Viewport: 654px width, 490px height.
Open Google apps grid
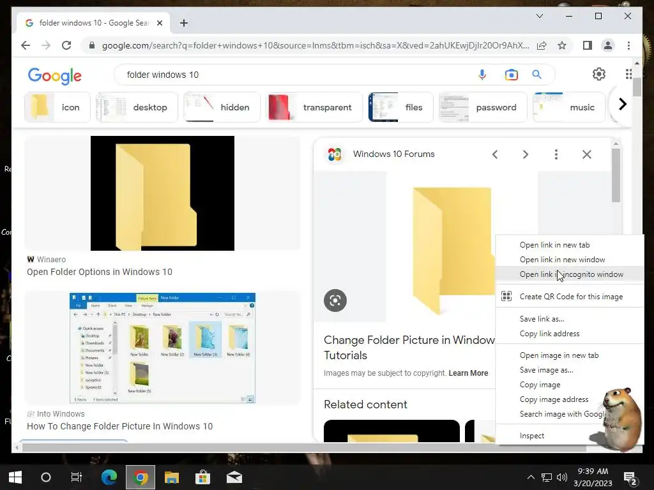tap(628, 74)
